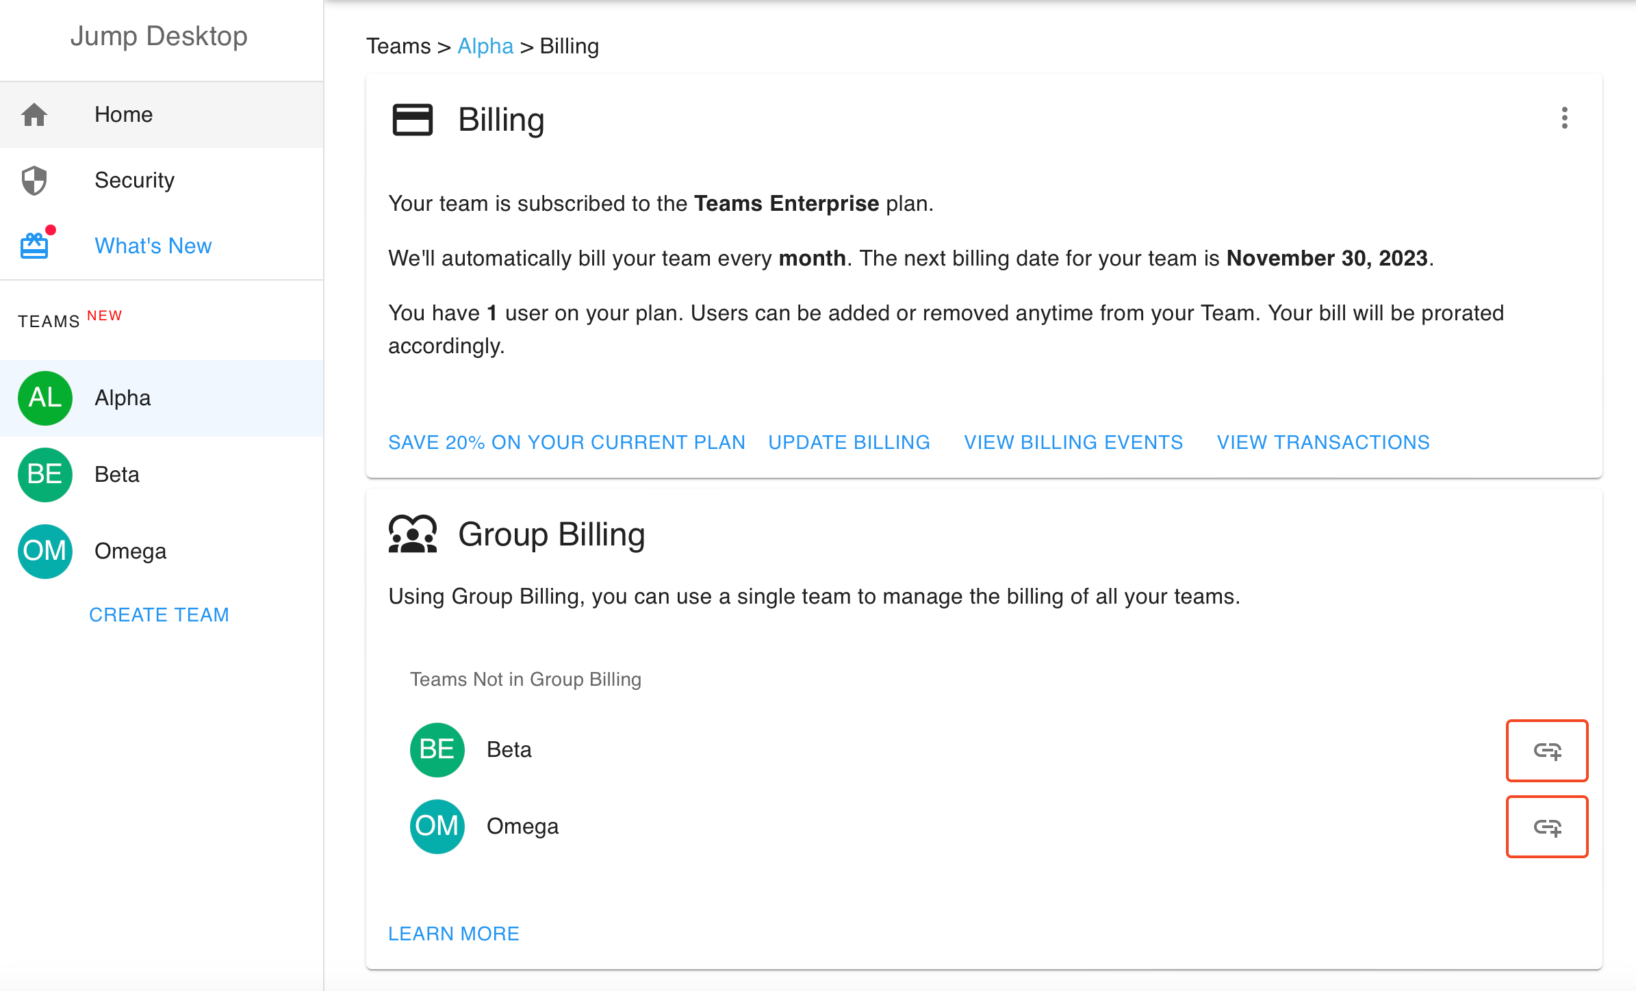Open Alpha from the breadcrumb
This screenshot has height=991, width=1636.
tap(485, 46)
